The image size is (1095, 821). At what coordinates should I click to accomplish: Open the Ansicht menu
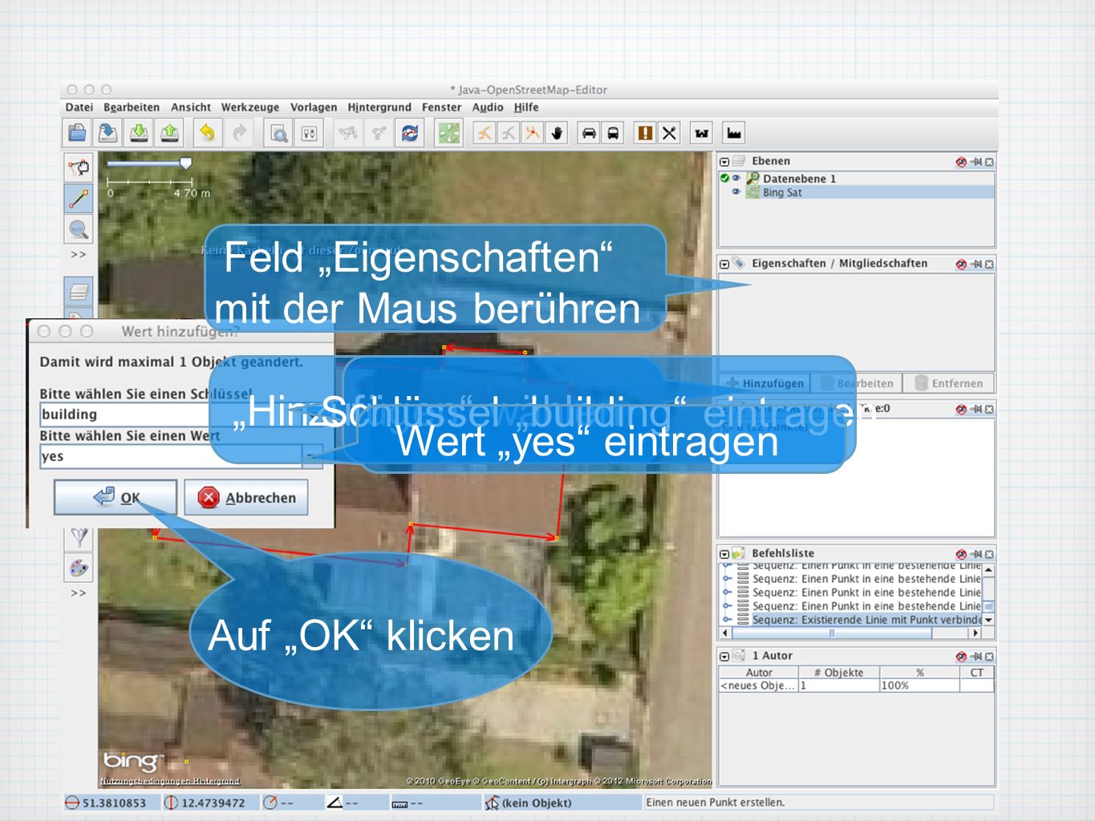click(191, 107)
